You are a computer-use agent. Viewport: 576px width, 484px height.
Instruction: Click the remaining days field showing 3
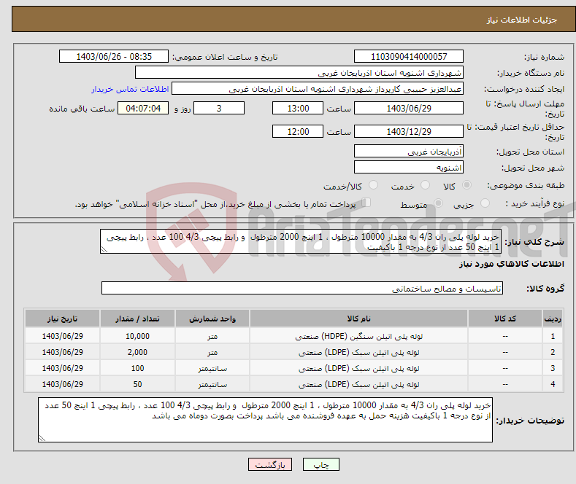[x=219, y=108]
